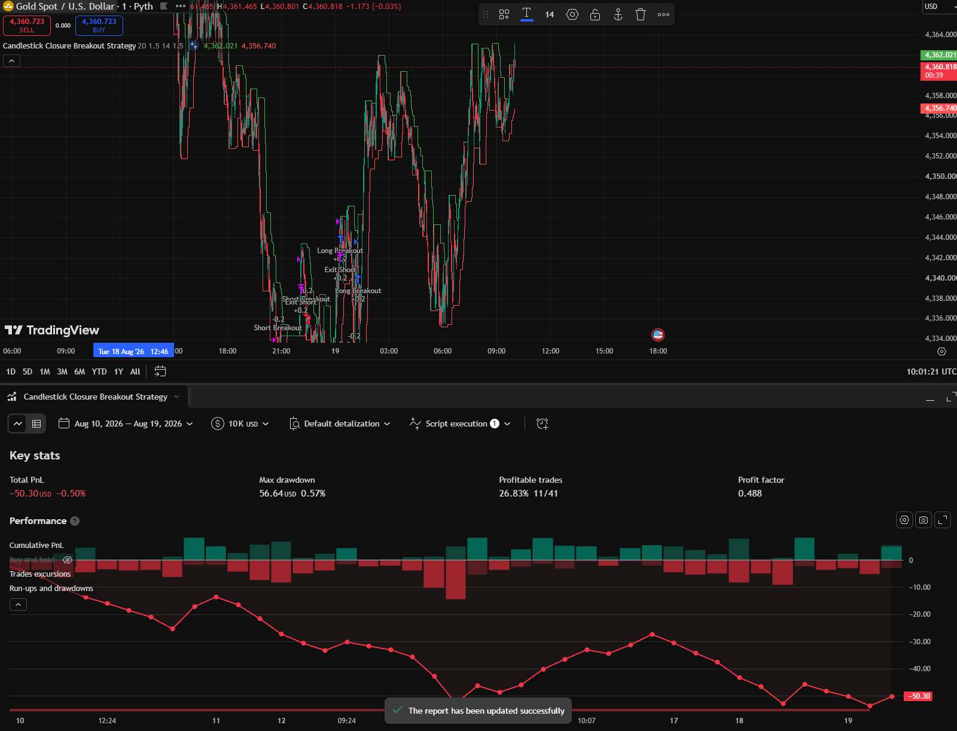Viewport: 957px width, 731px height.
Task: Open Performance chart settings icon
Action: pyautogui.click(x=904, y=520)
